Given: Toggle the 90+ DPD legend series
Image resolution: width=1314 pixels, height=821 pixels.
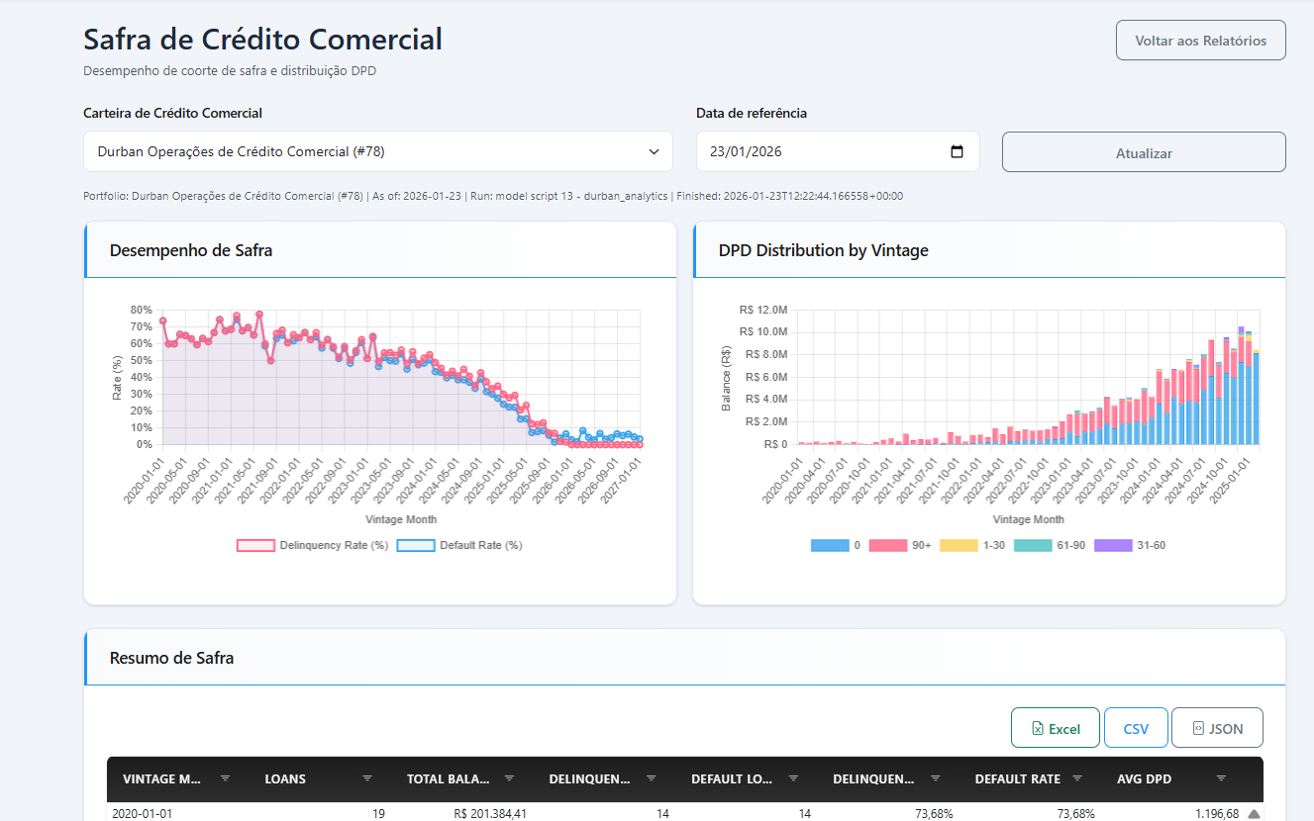Looking at the screenshot, I should click(900, 545).
